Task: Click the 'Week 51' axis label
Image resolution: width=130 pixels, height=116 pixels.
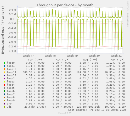Action: click(x=116, y=56)
